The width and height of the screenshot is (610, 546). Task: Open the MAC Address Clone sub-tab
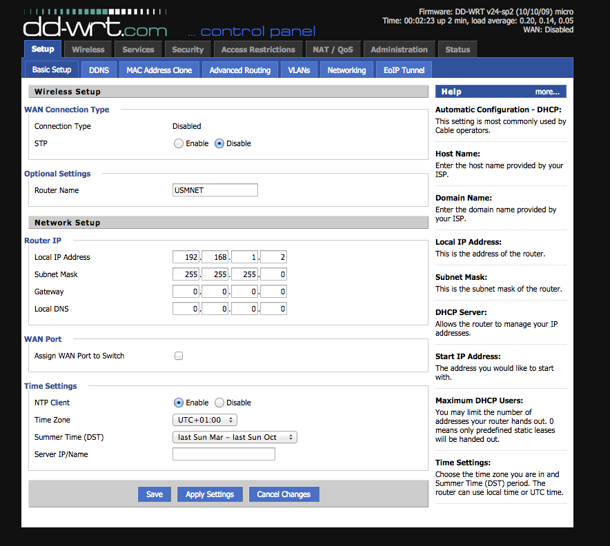tap(159, 70)
